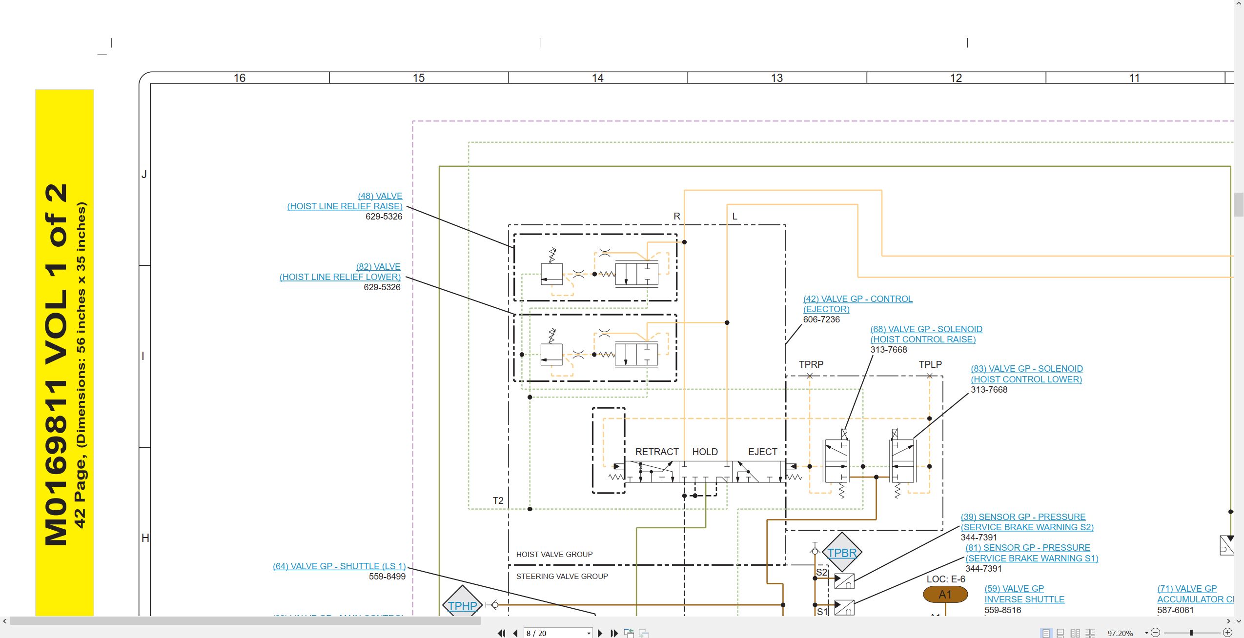Click the brown A1 connector oval
Viewport: 1244px width, 638px height.
pyautogui.click(x=945, y=594)
